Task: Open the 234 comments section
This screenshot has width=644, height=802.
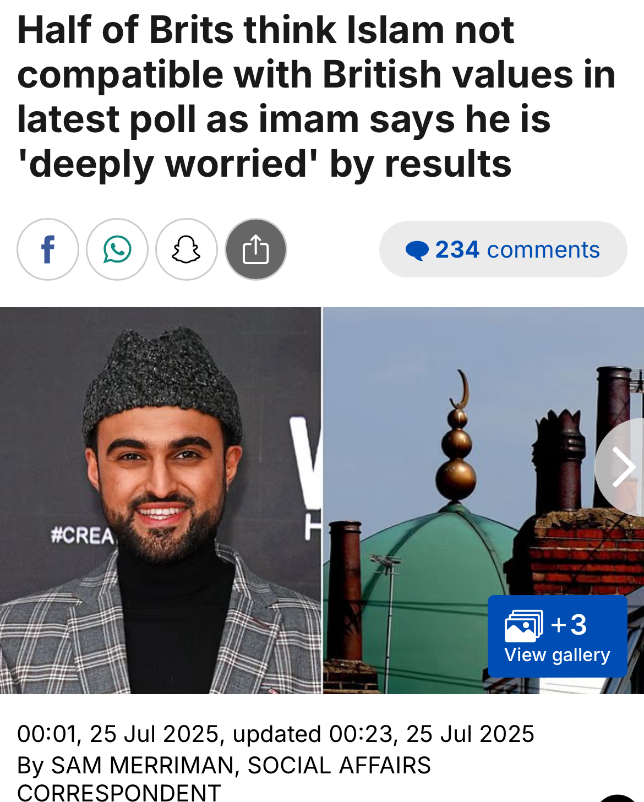Action: [503, 249]
